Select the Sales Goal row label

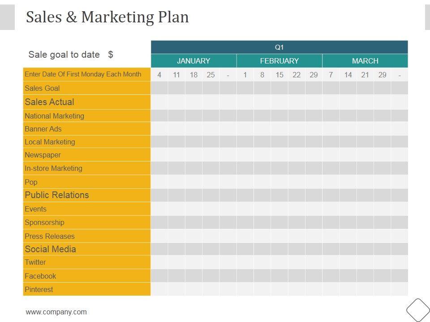click(x=43, y=88)
